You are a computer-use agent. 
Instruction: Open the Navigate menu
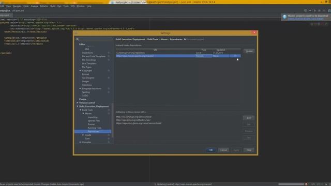(17, 6)
